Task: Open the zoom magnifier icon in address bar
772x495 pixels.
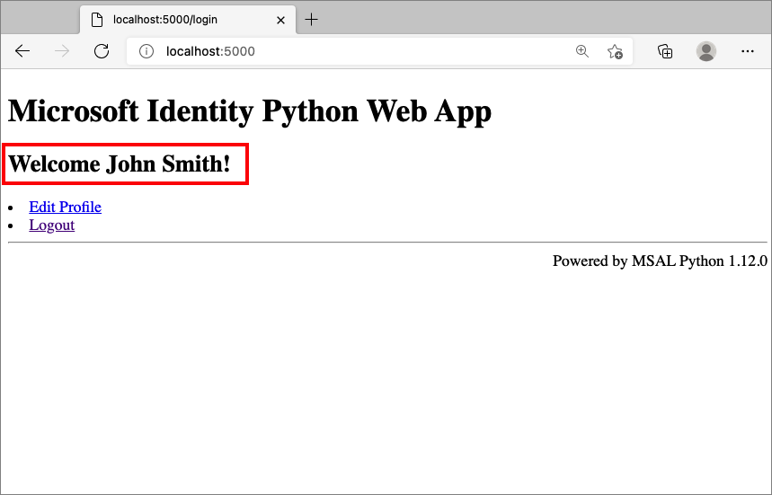Action: [582, 51]
